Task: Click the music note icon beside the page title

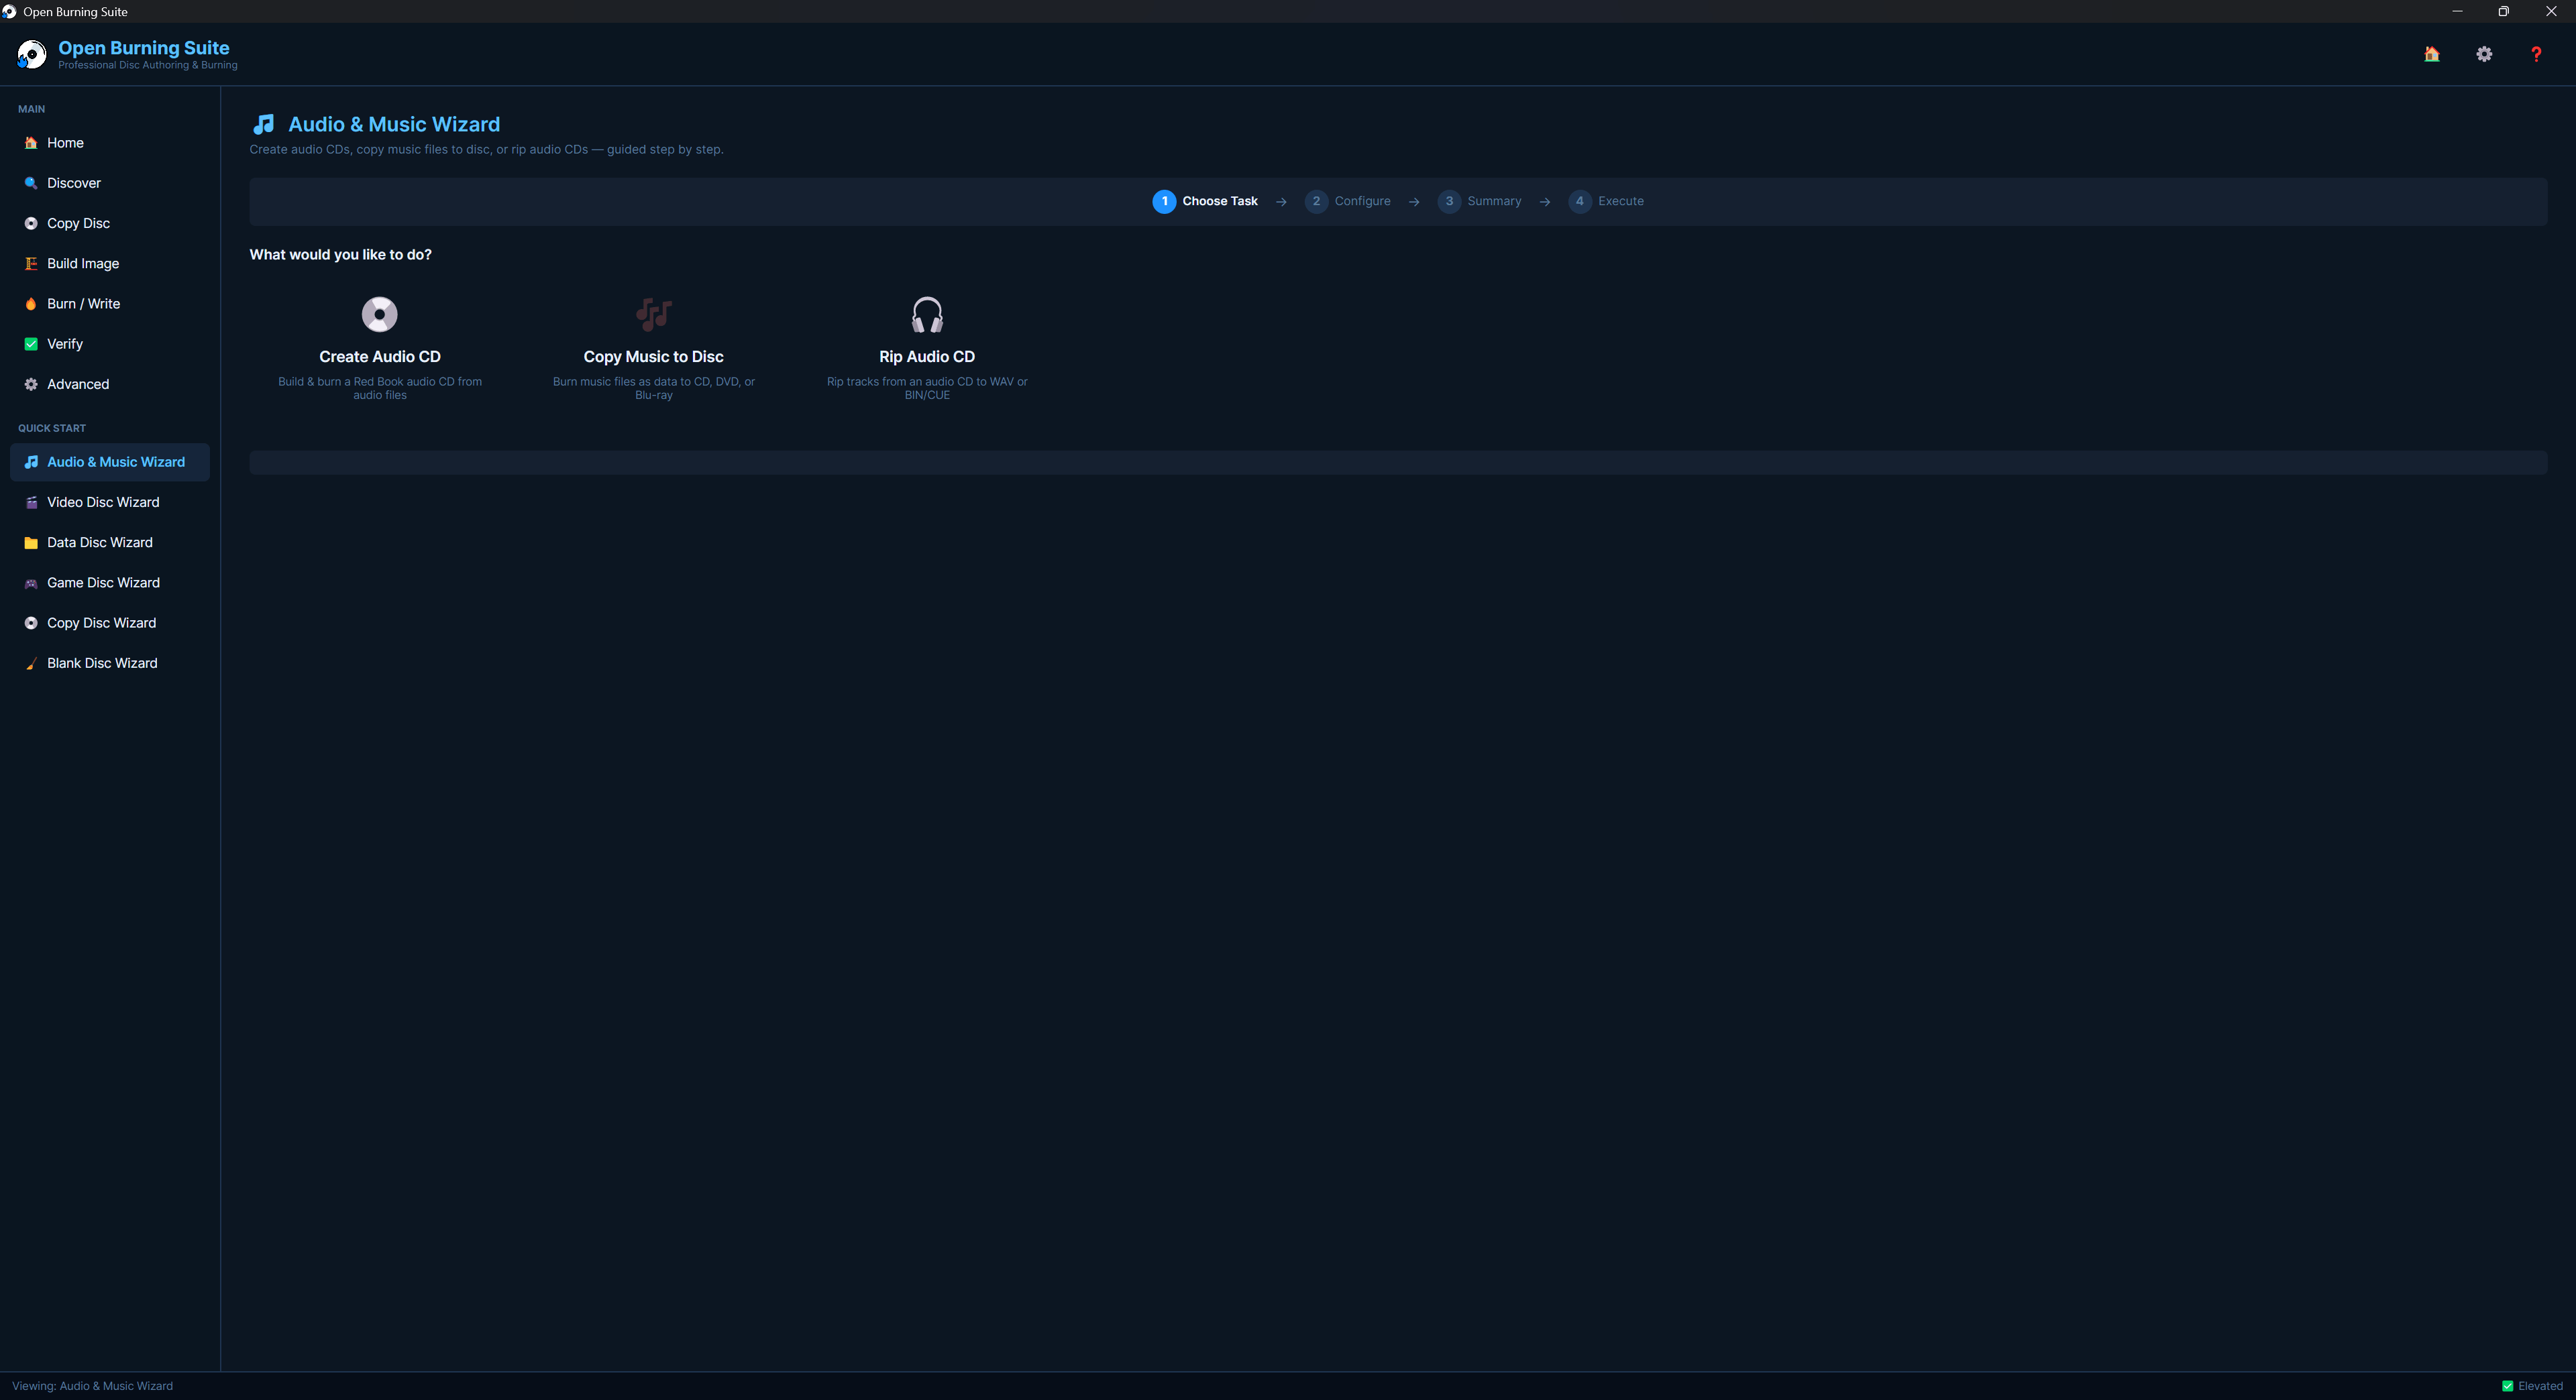Action: pyautogui.click(x=264, y=124)
